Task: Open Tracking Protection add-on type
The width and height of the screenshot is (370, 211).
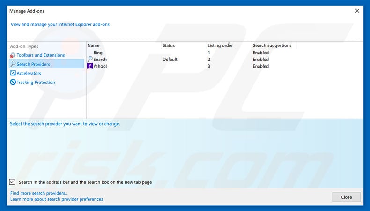Action: 36,82
